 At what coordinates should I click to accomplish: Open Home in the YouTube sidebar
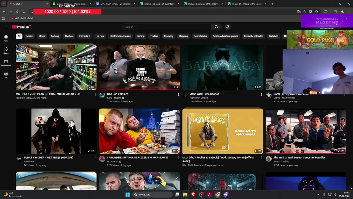click(x=6, y=38)
